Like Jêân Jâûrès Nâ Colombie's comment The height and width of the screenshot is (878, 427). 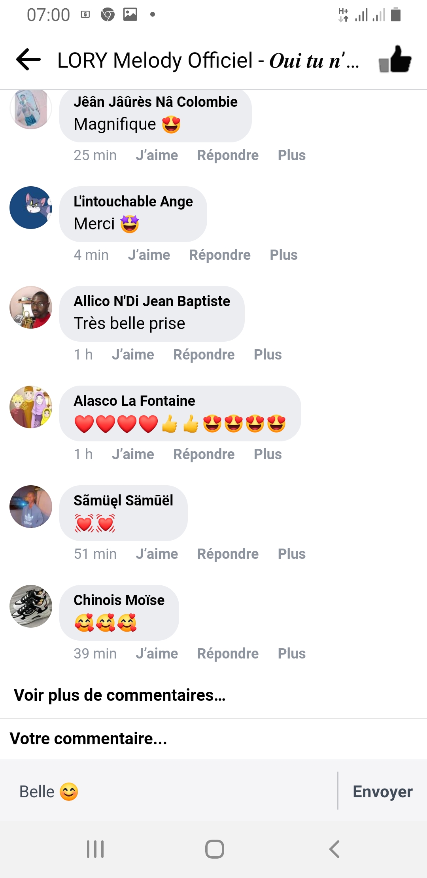click(157, 155)
